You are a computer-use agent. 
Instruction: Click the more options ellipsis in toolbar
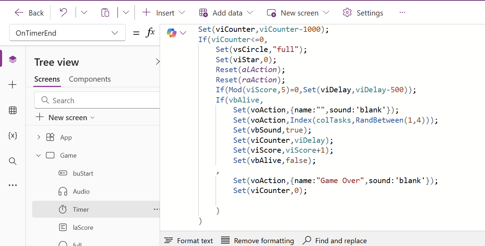(402, 13)
